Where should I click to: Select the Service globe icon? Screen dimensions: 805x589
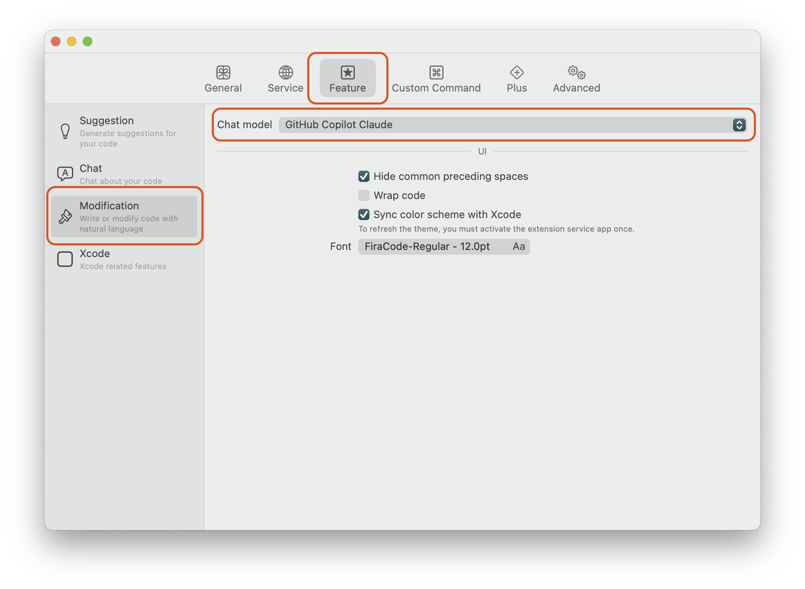(285, 73)
